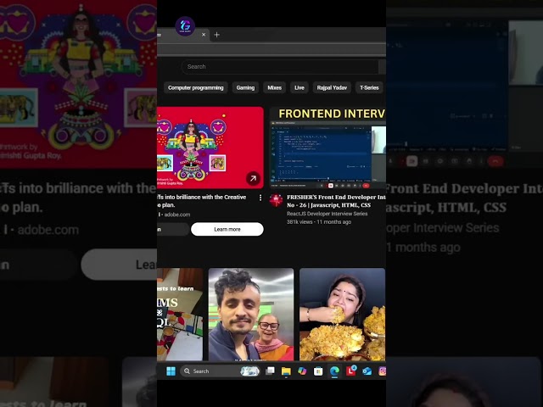Viewport: 543px width, 407px height.
Task: Open File Explorer from the taskbar
Action: pyautogui.click(x=286, y=371)
